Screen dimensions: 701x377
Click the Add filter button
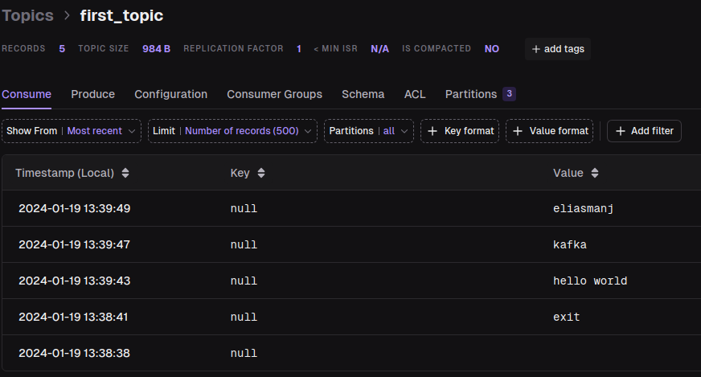point(644,131)
